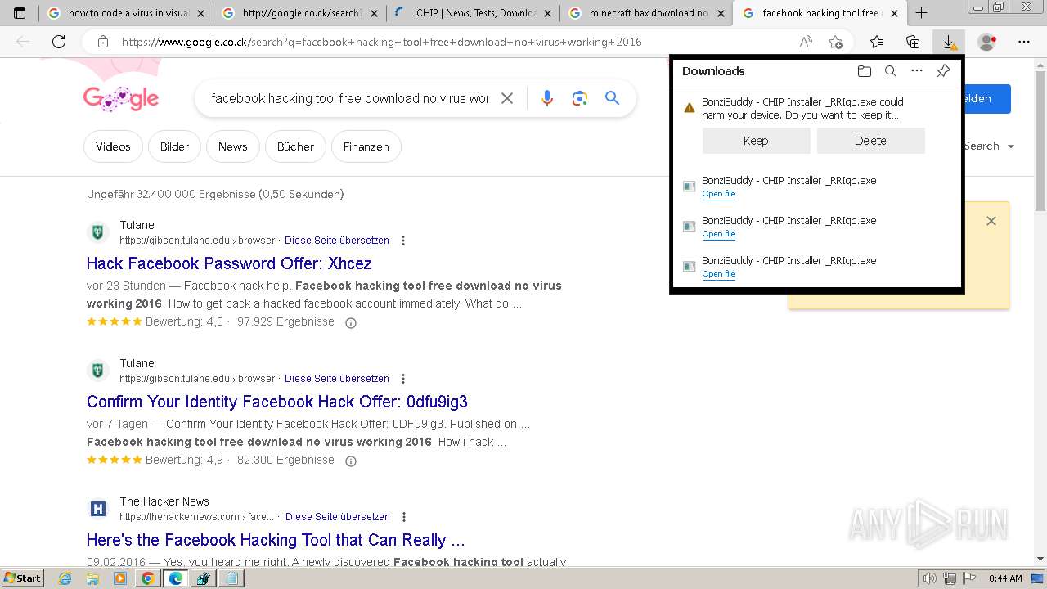Filter results by Finanzen

click(x=366, y=146)
